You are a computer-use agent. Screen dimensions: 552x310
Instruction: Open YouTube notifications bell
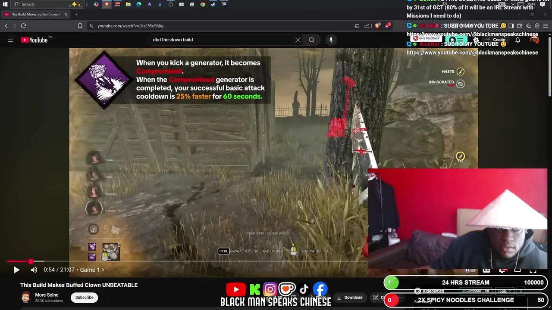[x=517, y=40]
